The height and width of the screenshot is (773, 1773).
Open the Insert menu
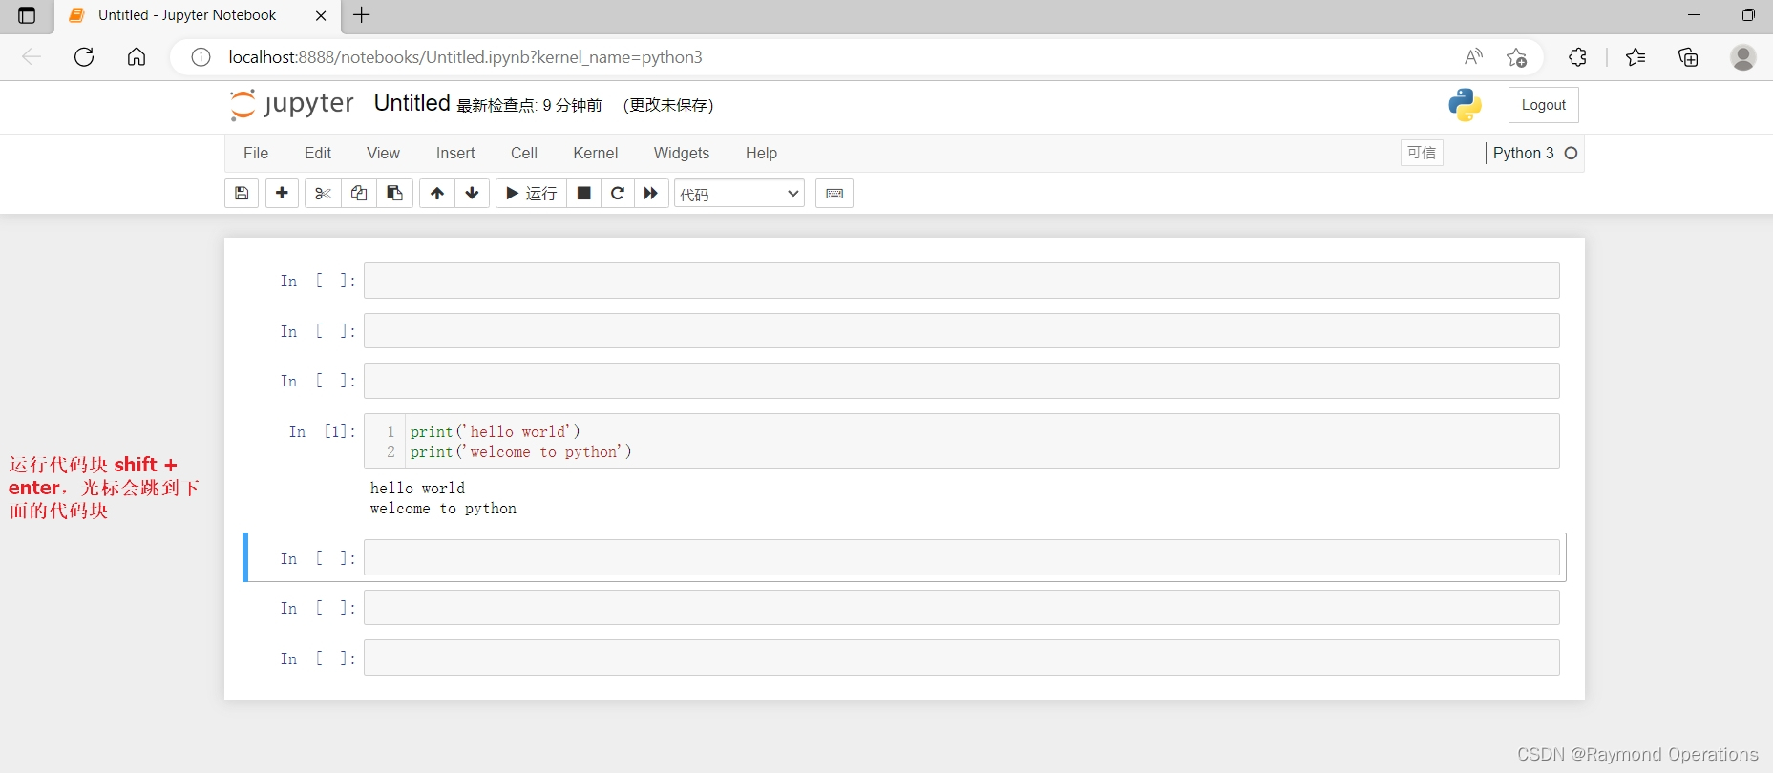point(455,153)
